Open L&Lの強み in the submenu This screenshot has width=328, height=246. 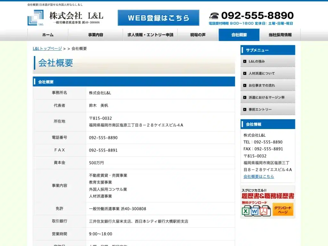268,61
